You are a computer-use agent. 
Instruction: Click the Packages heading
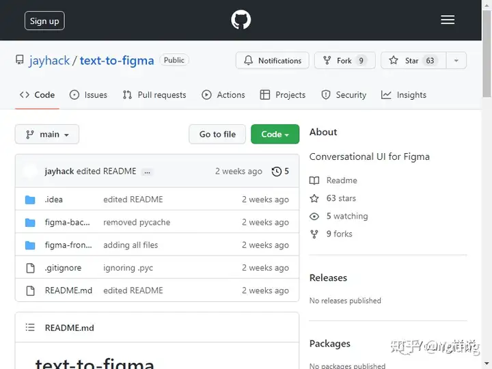point(330,344)
